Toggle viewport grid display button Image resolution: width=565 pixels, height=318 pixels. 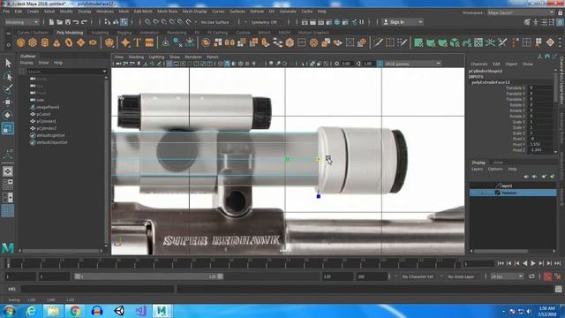pos(169,64)
